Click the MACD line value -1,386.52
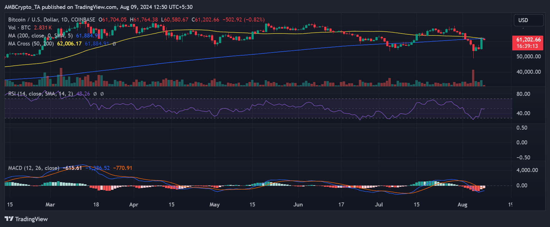Screen dimensions: 550x227 click(x=98, y=168)
